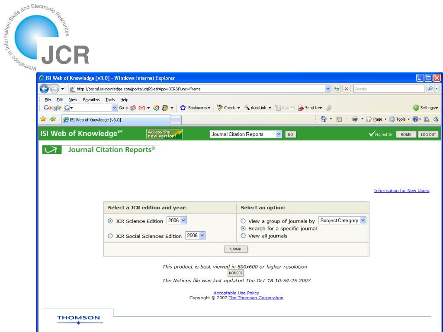
Task: Click the Gmail icon in Google toolbar
Action: point(141,108)
